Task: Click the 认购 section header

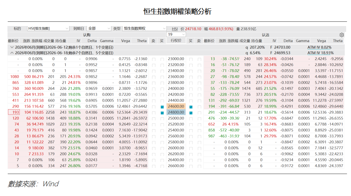Action: tap(87, 35)
